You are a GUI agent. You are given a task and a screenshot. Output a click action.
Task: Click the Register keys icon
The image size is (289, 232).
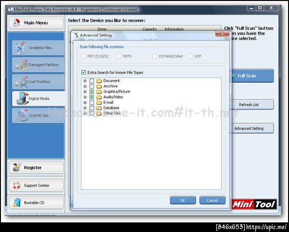point(17,168)
